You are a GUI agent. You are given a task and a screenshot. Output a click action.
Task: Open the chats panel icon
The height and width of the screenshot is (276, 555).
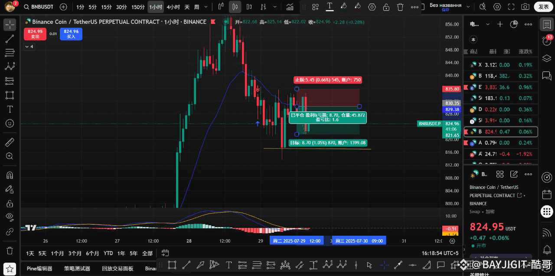547,75
